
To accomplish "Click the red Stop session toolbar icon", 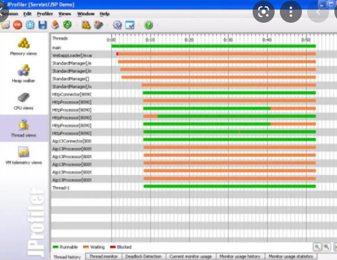I will pyautogui.click(x=18, y=25).
